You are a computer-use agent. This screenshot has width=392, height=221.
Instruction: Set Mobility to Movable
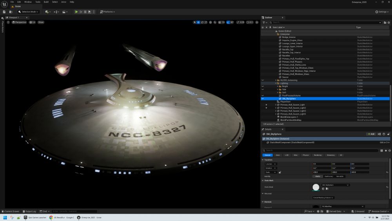pos(340,177)
